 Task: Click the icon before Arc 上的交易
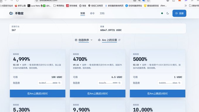[99, 40]
